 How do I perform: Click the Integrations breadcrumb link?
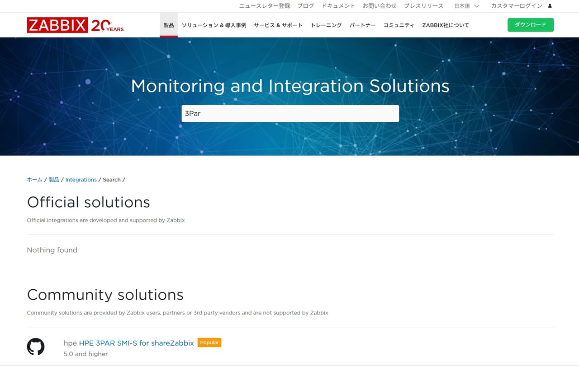coord(81,180)
